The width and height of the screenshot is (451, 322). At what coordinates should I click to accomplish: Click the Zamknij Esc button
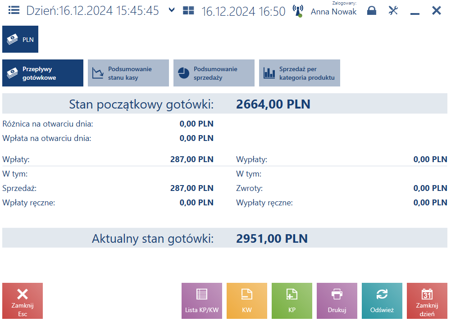23,301
